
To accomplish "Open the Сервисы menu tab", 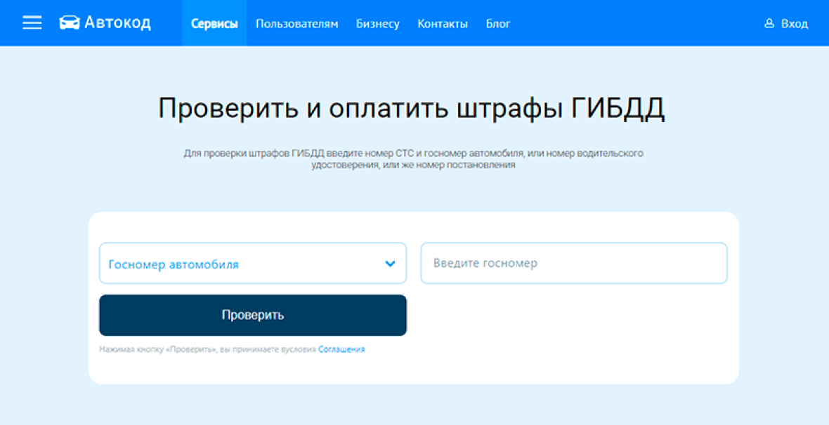I will coord(214,24).
